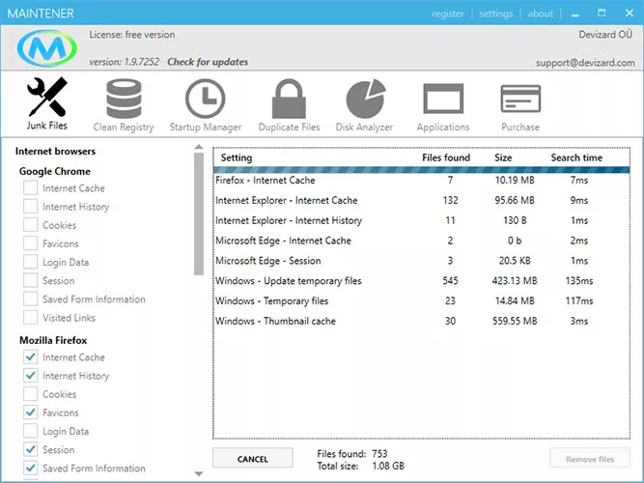Enable Google Chrome Session checkbox
Screen dimensions: 644x483
pyautogui.click(x=30, y=280)
